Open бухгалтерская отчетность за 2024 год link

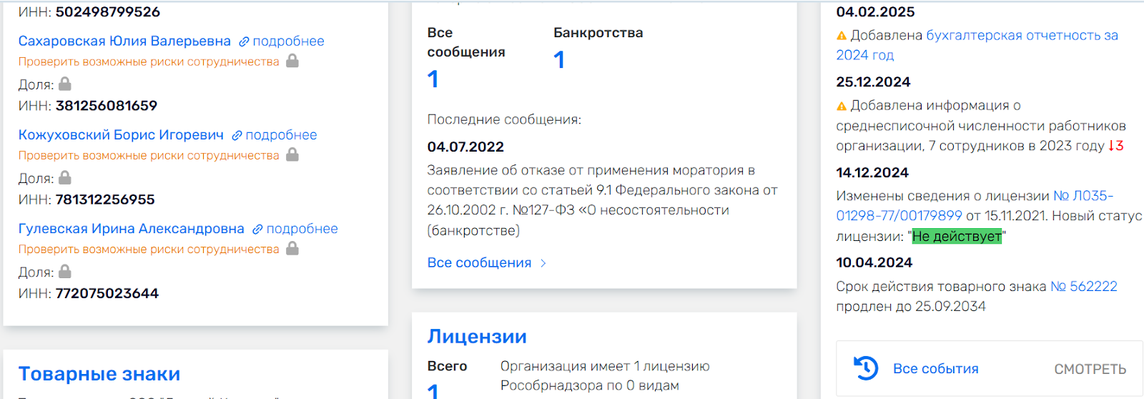click(x=977, y=45)
